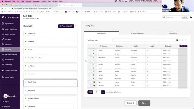Check row 7 Kevin checkbox
Image resolution: width=194 pixels, height=109 pixels.
point(91,71)
